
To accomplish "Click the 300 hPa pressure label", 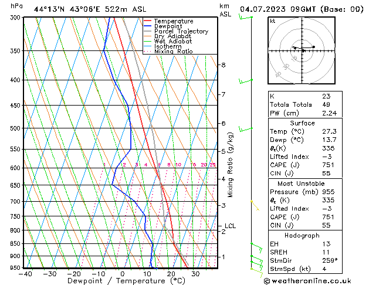I will 16,18.
